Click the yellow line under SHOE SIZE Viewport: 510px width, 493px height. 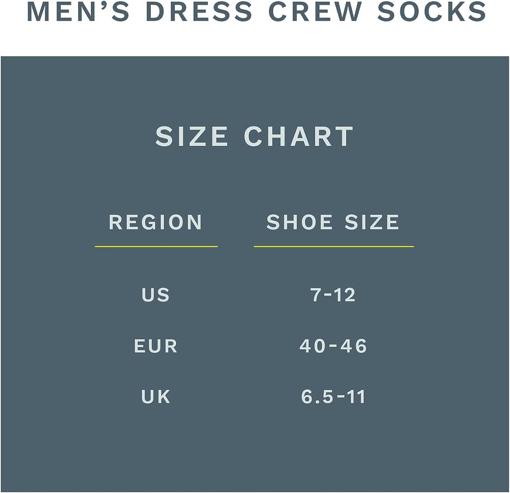pos(333,246)
